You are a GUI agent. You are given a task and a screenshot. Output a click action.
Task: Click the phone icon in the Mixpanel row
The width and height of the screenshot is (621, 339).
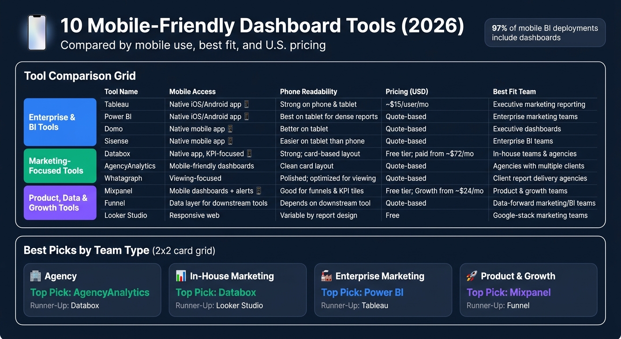[x=258, y=191]
